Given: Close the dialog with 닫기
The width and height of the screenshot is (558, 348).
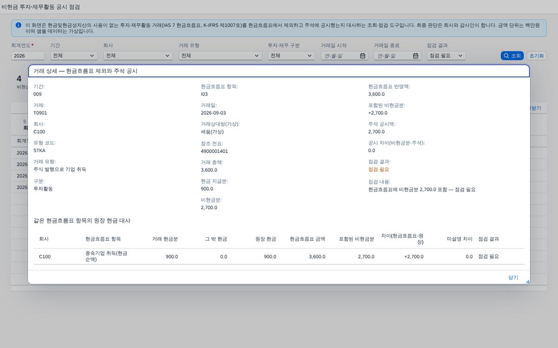Looking at the screenshot, I should point(513,277).
